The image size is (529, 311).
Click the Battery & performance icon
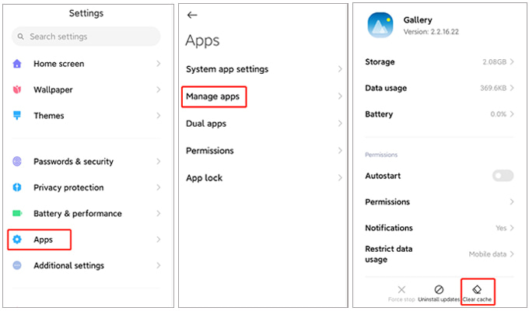pyautogui.click(x=17, y=214)
